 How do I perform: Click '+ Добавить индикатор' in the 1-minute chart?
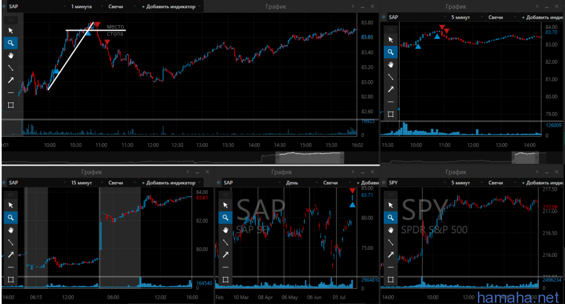tap(171, 6)
